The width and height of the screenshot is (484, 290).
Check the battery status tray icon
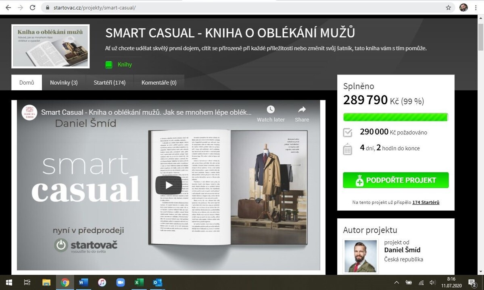click(409, 282)
